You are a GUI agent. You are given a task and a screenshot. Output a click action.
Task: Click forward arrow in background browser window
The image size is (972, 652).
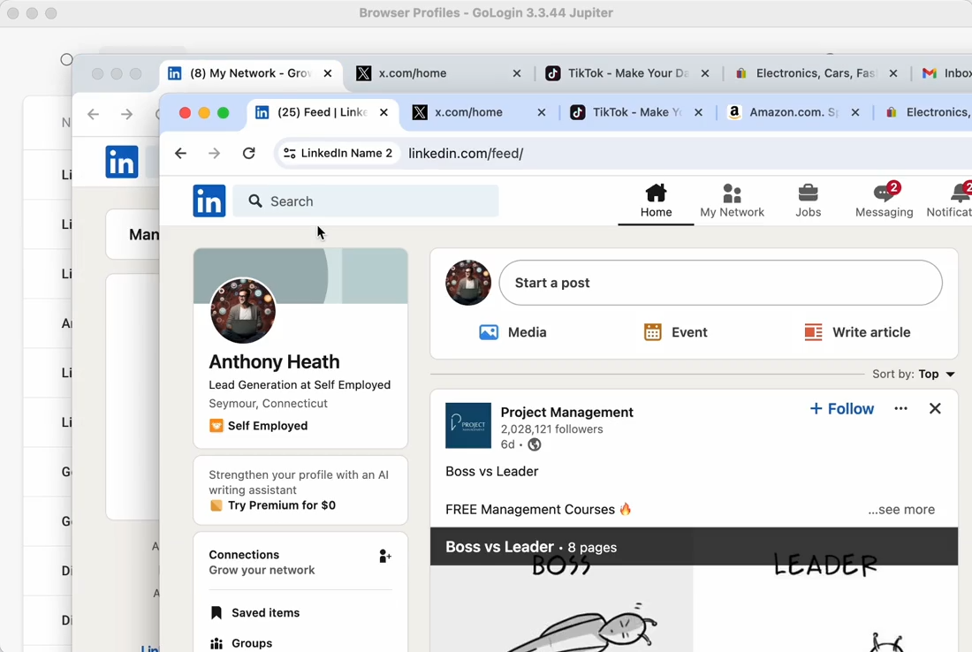[x=126, y=114]
